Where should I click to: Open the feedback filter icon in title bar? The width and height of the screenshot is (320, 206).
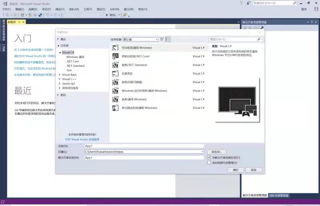tap(242, 3)
